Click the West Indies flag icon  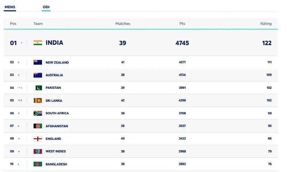(38, 152)
